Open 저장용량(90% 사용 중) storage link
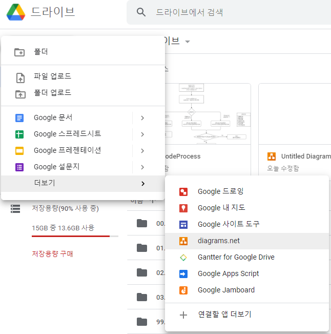Image resolution: width=331 pixels, height=334 pixels. coord(65,208)
